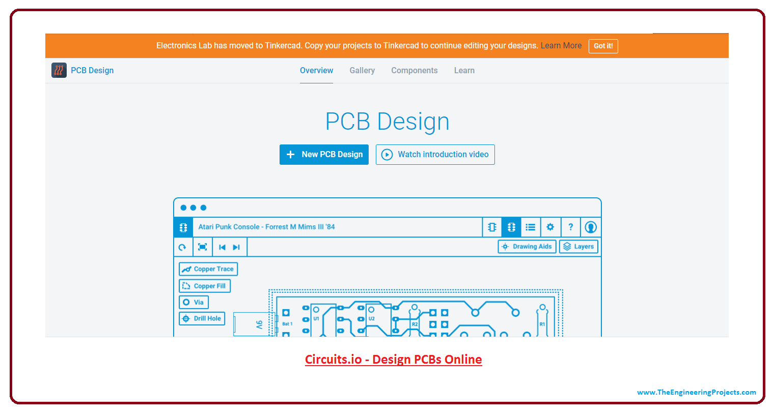The width and height of the screenshot is (773, 415).
Task: Step forward with next icon
Action: [236, 247]
